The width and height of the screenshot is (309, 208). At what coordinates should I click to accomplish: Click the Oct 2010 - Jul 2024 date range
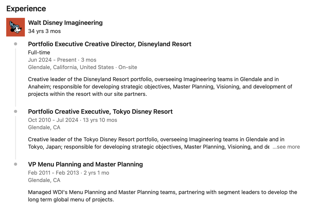pos(72,120)
